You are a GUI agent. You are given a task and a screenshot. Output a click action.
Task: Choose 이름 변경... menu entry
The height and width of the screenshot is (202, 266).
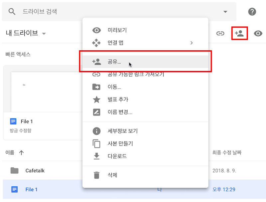click(x=145, y=112)
